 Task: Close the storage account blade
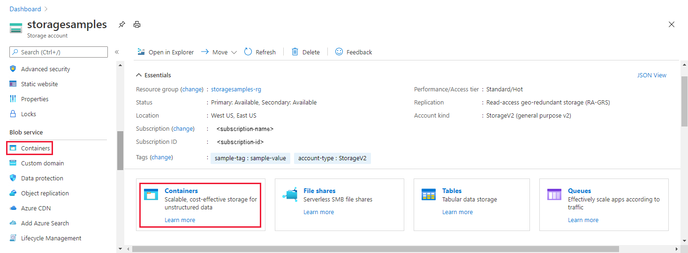[x=672, y=24]
